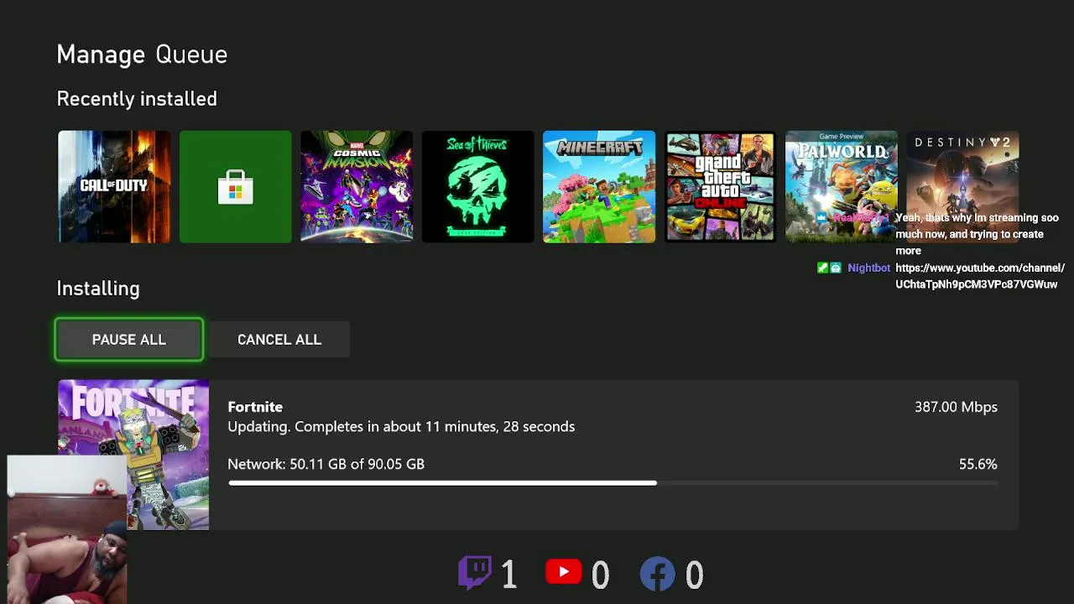
Task: Click the Network 50.11 GB of 90.05 GB text
Action: 326,464
